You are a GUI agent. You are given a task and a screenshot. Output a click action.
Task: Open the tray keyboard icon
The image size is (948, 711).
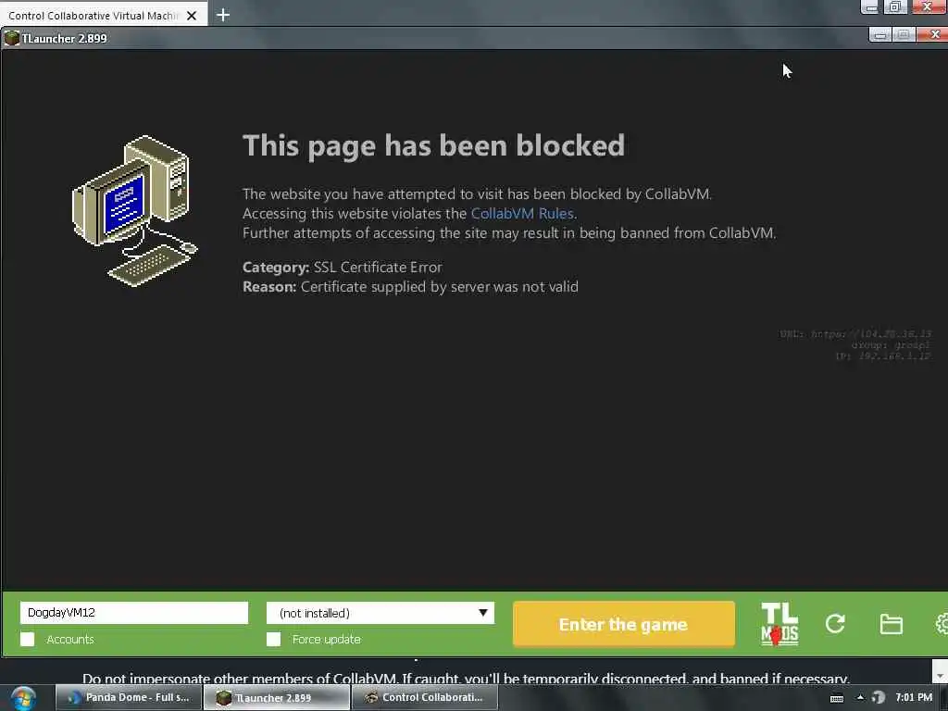coord(837,698)
